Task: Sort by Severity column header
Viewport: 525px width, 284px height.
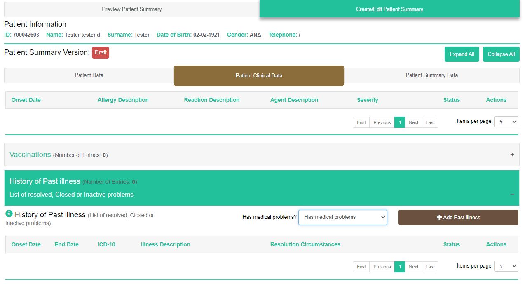Action: click(x=367, y=100)
